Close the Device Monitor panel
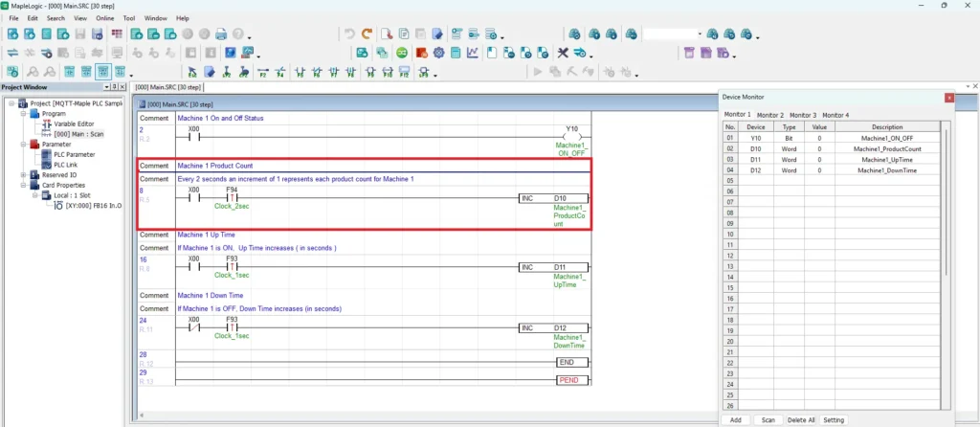The image size is (980, 427). pos(948,98)
